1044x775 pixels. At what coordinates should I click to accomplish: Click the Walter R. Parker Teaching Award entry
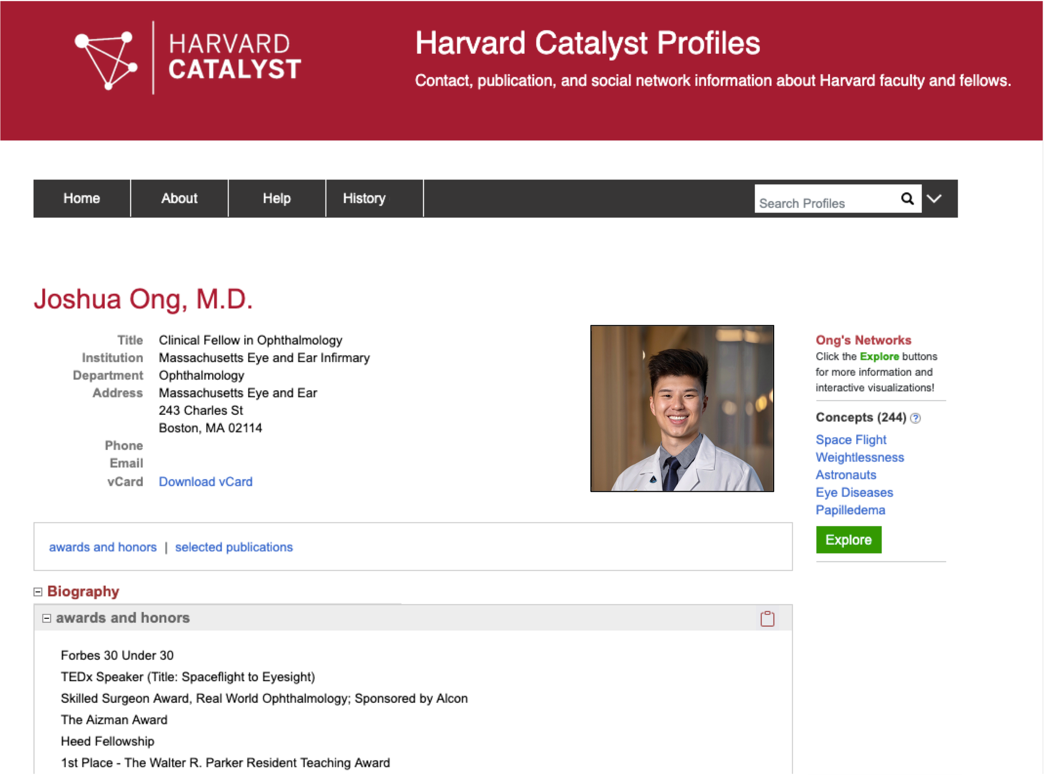click(x=225, y=763)
